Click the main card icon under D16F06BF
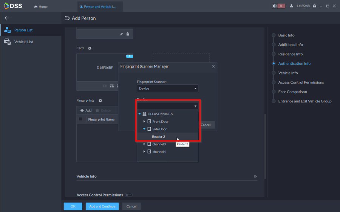The height and width of the screenshot is (212, 340). coord(105,86)
